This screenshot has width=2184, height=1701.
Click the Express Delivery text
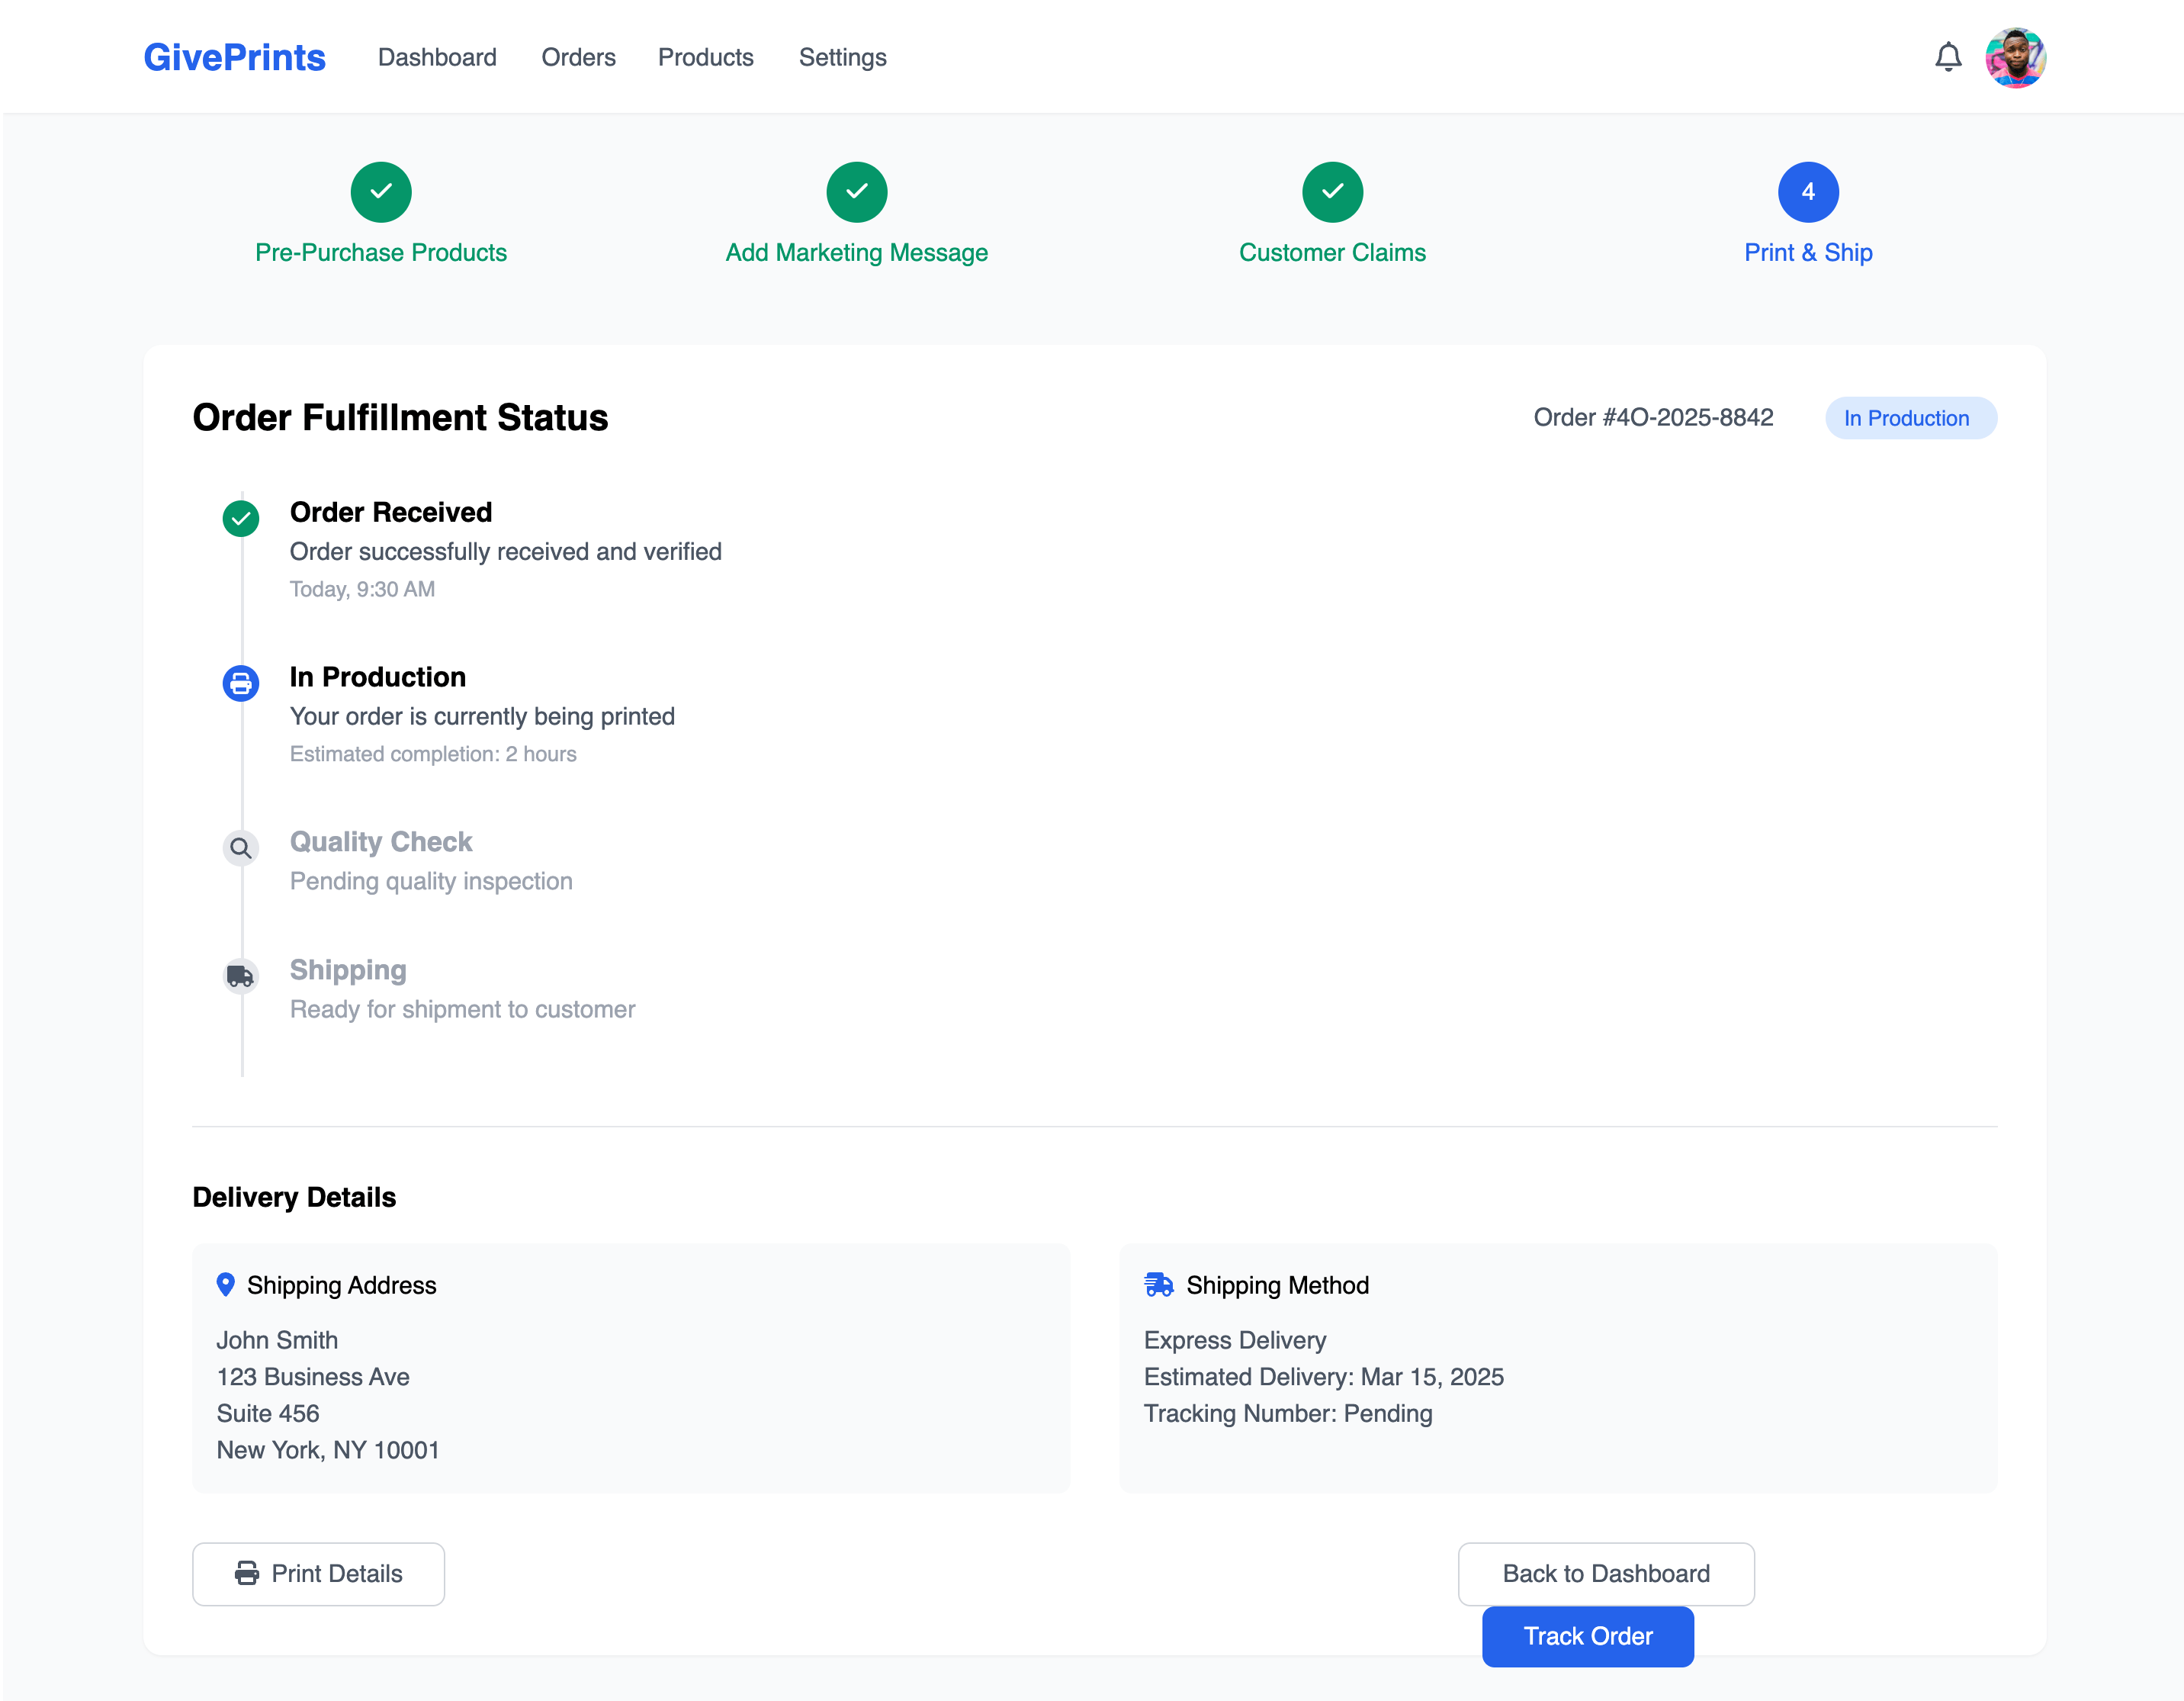(1235, 1340)
